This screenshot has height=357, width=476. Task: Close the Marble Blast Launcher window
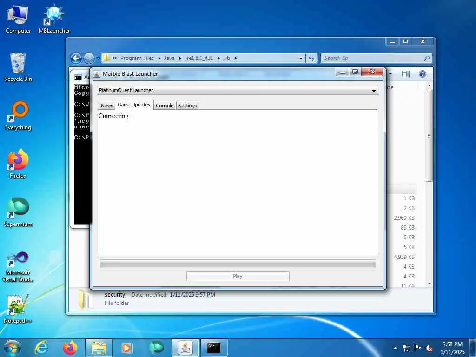click(x=372, y=72)
